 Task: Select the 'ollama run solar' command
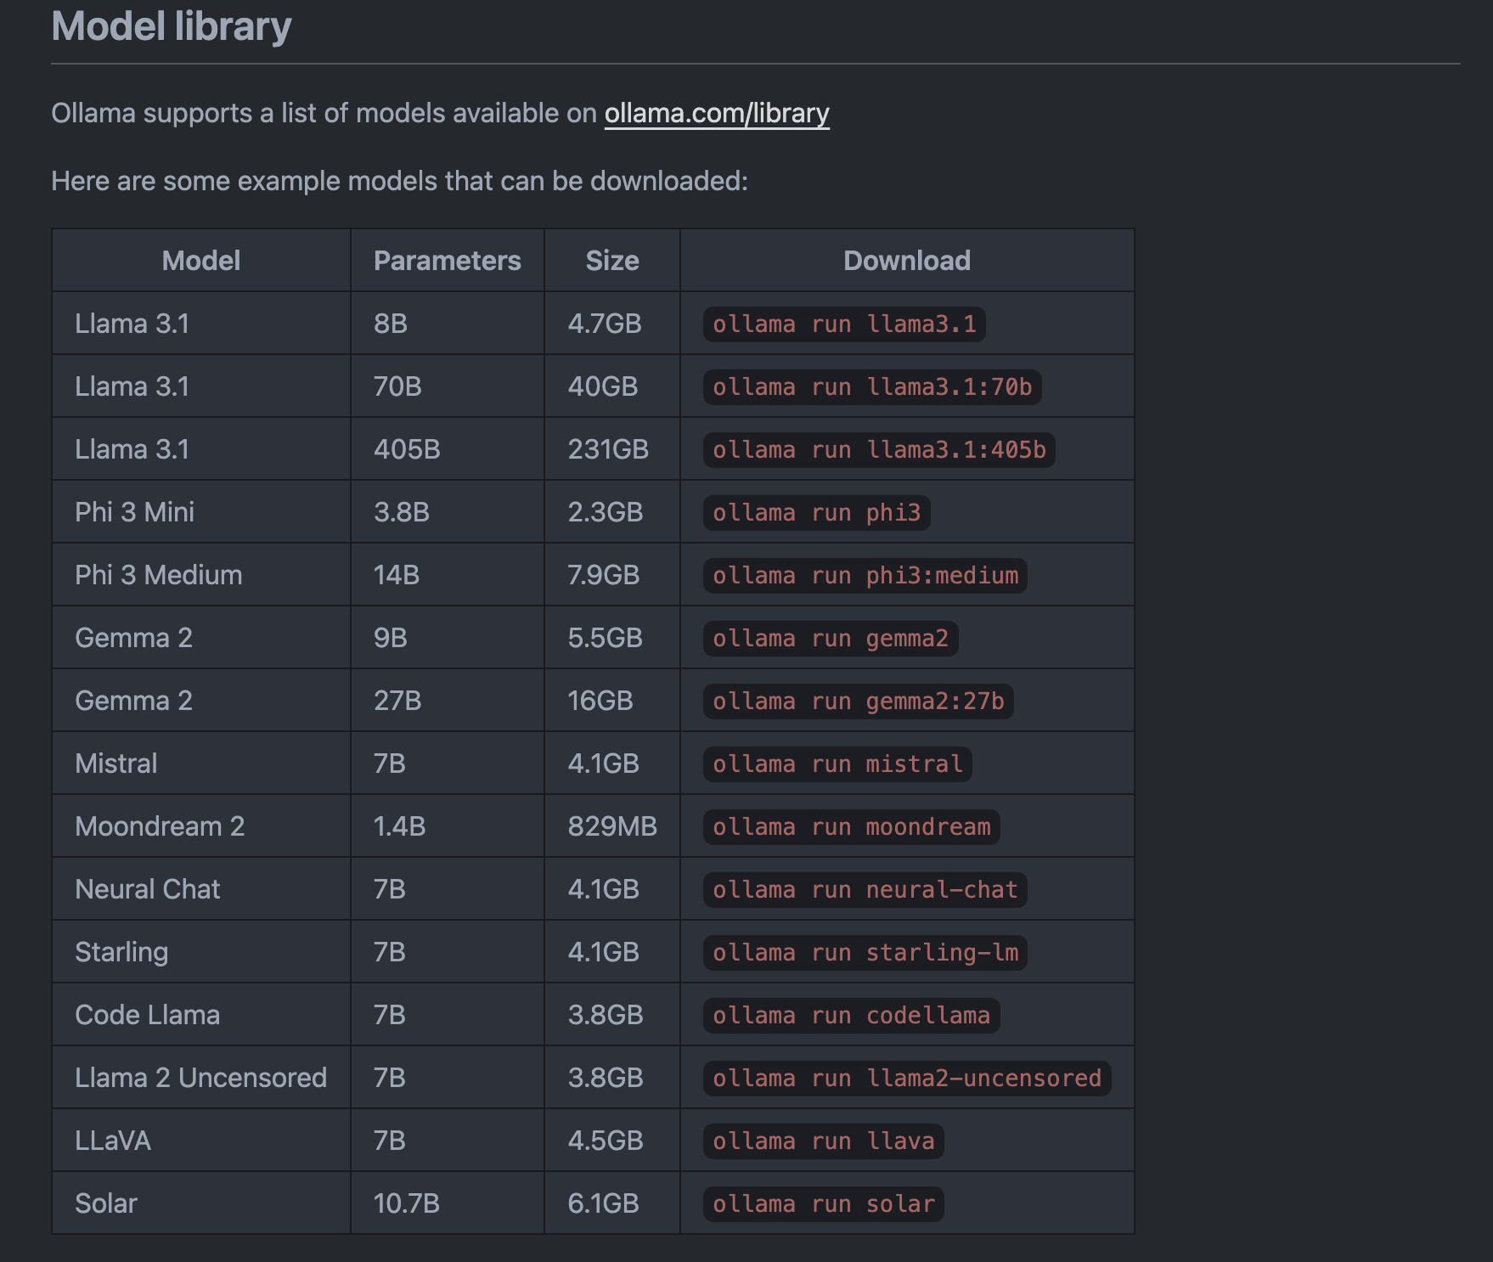[x=824, y=1204]
